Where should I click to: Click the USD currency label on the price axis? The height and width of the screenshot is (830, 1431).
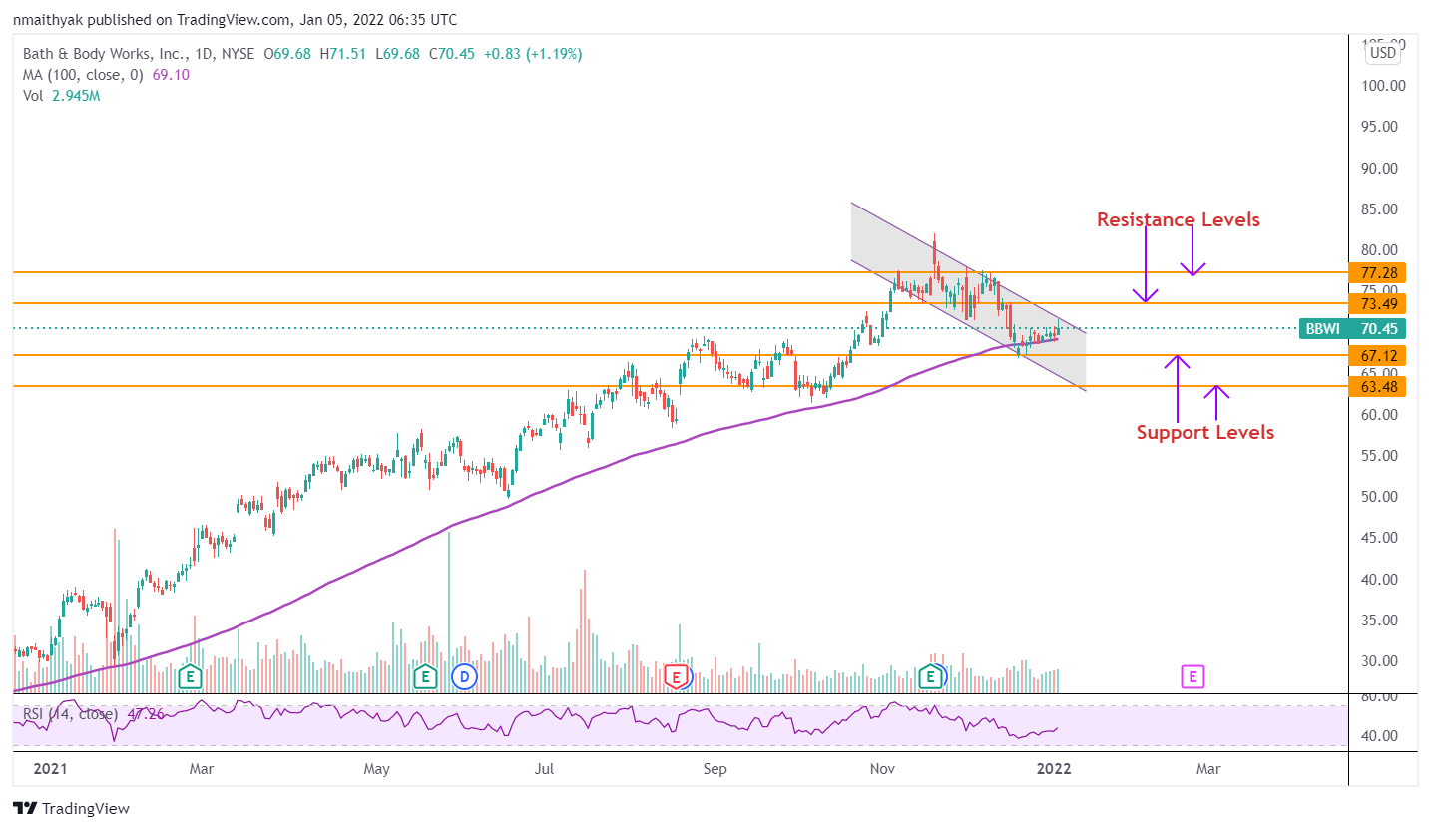1383,53
